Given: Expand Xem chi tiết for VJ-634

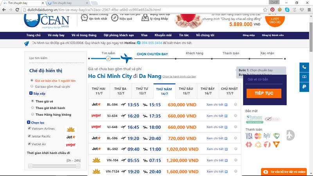Looking at the screenshot, I should tap(217, 116).
